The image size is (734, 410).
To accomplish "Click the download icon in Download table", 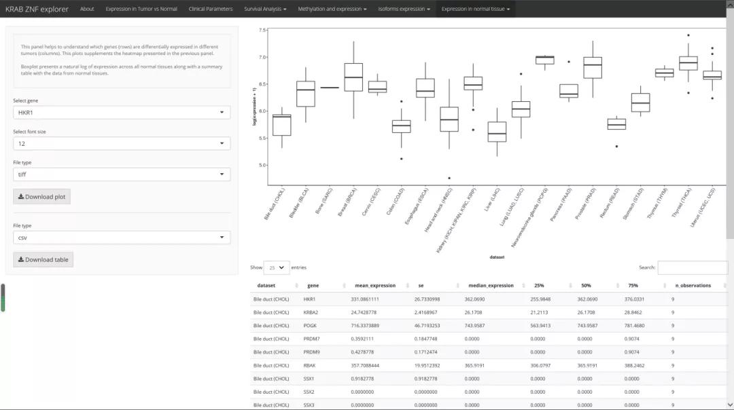I will click(21, 259).
